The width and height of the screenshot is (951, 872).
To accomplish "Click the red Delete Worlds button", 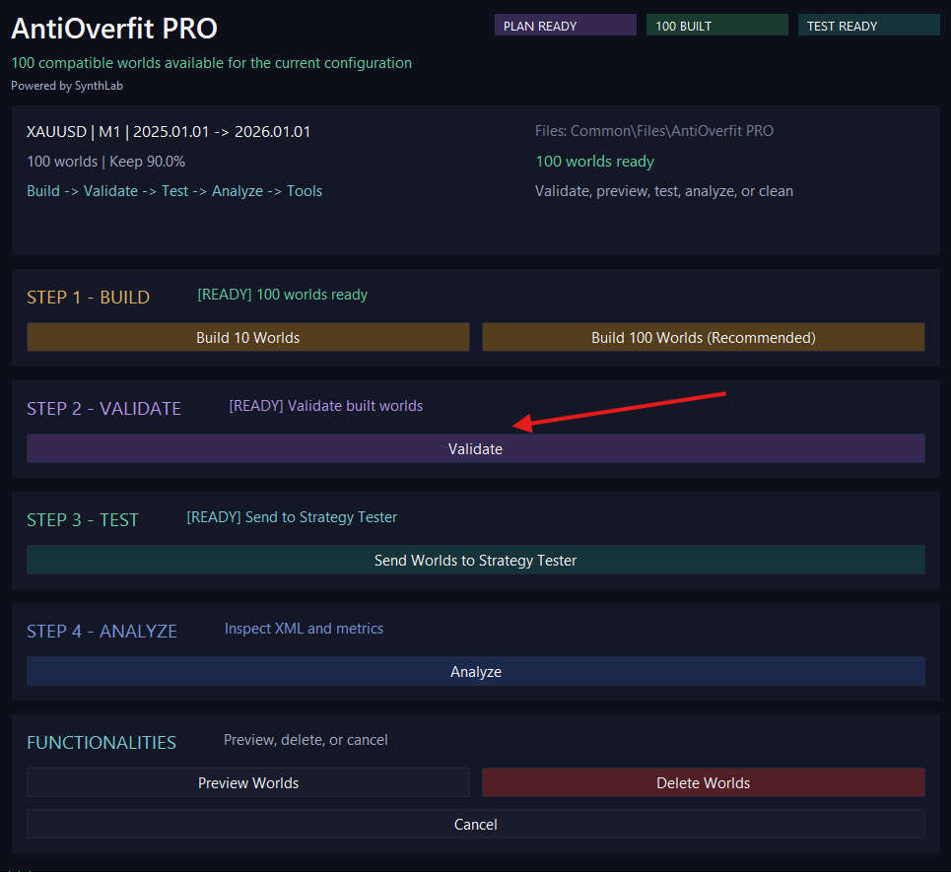I will (x=703, y=783).
